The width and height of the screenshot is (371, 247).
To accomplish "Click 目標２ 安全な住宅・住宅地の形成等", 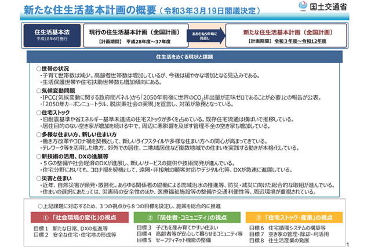I will [x=75, y=235].
